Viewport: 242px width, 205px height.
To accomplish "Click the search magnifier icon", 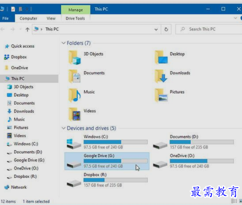I will click(183, 29).
